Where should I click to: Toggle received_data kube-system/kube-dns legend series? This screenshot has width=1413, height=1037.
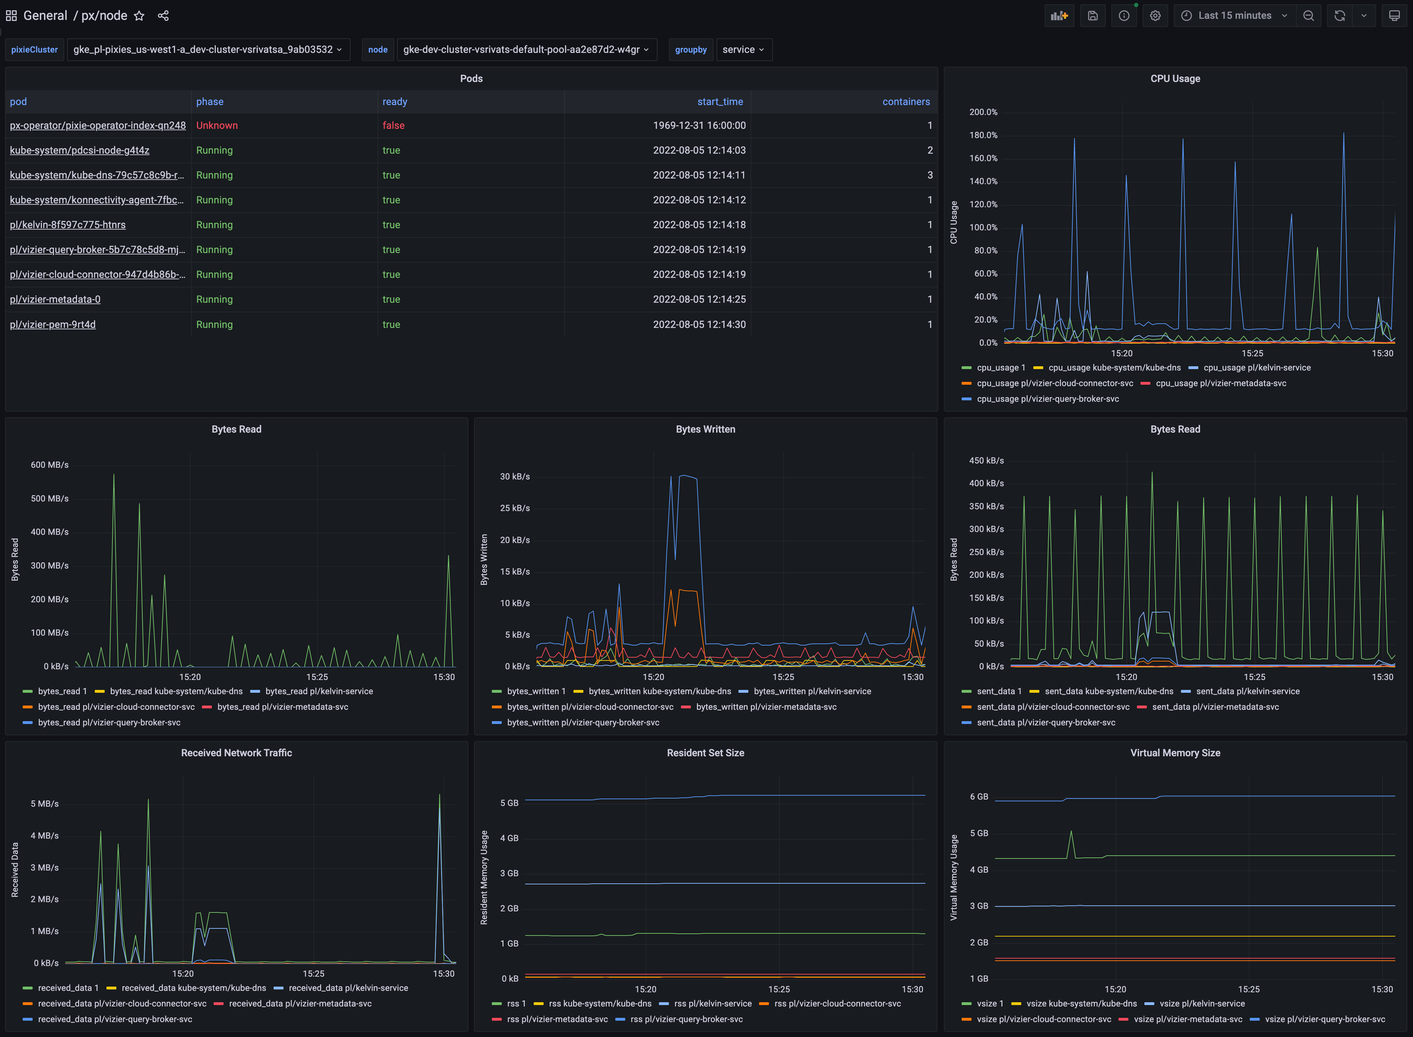(x=193, y=988)
